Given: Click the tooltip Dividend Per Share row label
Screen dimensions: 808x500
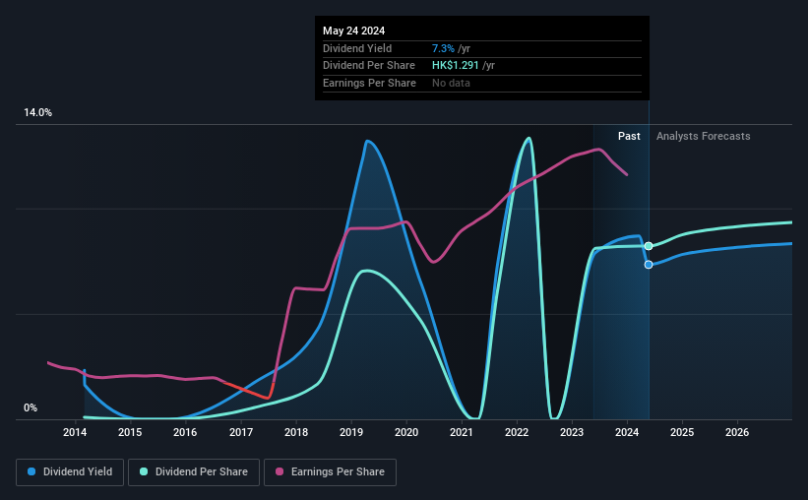Looking at the screenshot, I should 369,66.
